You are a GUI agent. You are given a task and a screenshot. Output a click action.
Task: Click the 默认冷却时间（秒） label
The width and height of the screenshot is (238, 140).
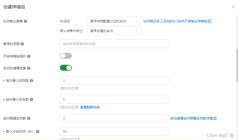pos(20,132)
